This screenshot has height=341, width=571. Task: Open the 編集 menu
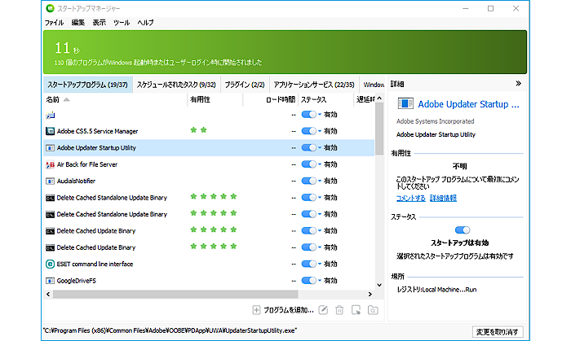[x=78, y=23]
